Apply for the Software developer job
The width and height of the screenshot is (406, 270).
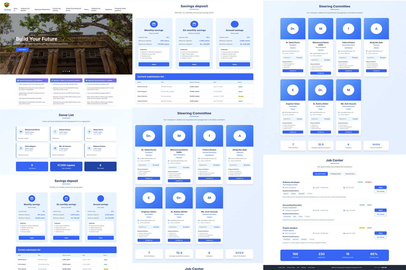pyautogui.click(x=380, y=187)
